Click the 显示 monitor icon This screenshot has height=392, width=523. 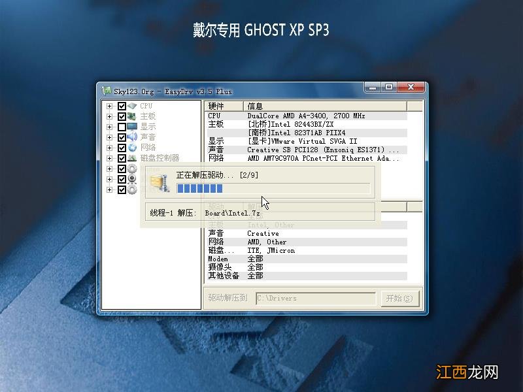tap(133, 127)
